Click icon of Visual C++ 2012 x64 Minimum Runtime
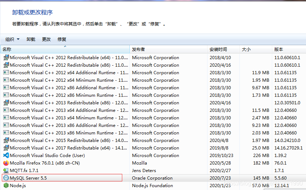The height and width of the screenshot is (190, 306). [6, 80]
